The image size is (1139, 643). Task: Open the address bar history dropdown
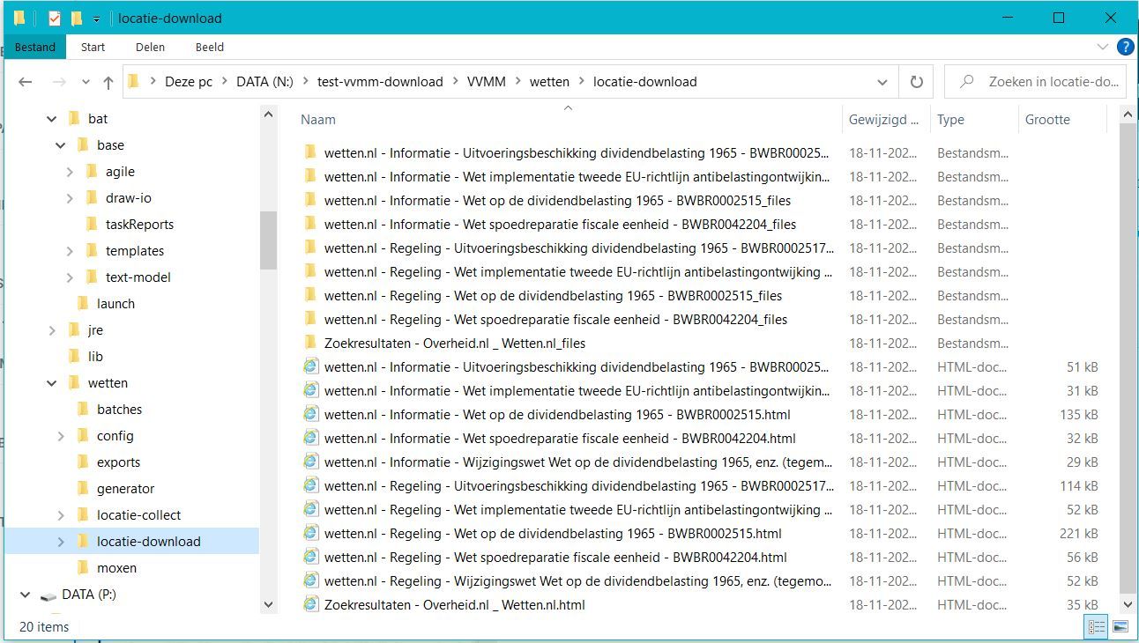point(882,82)
